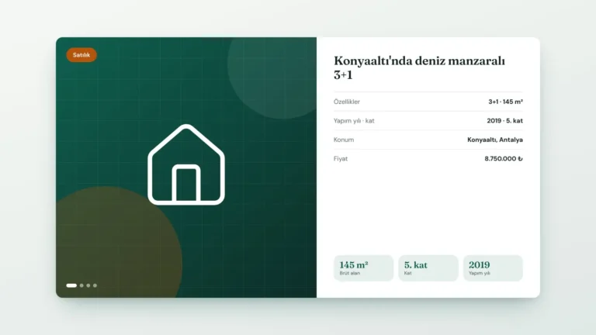Go to the second carousel dot

[x=81, y=285]
